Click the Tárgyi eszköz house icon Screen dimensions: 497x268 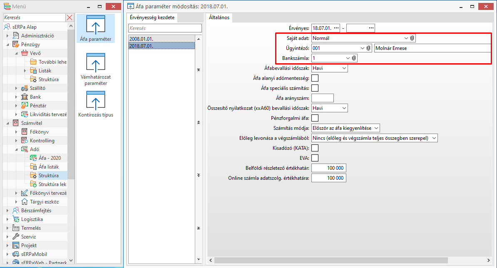(25, 201)
